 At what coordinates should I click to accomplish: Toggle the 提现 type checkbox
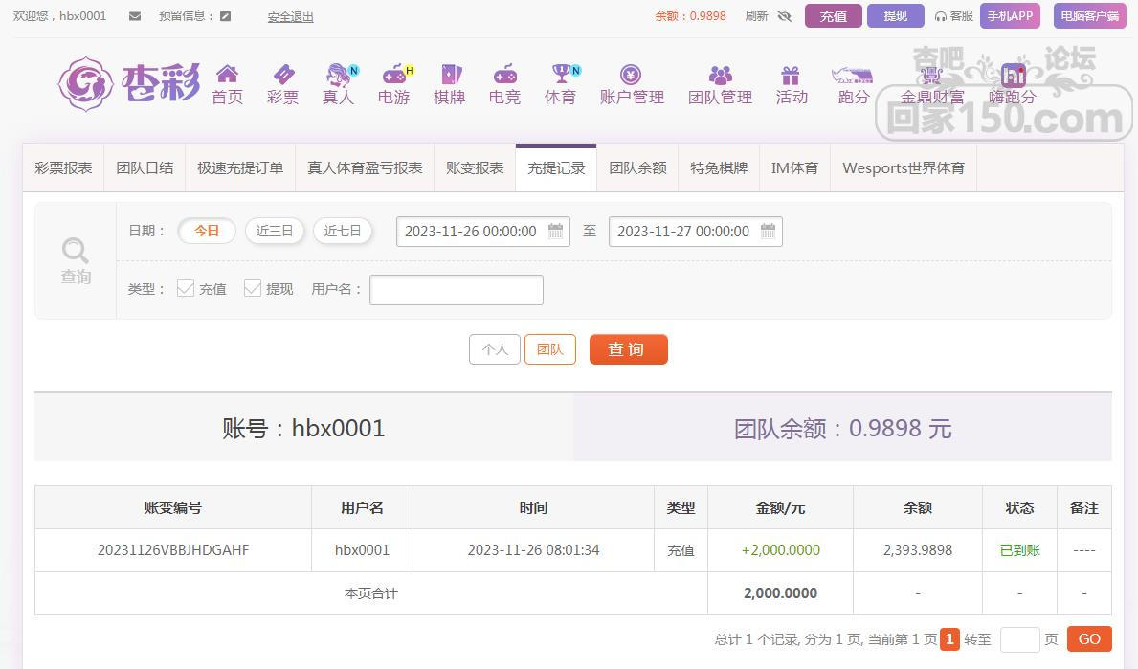253,288
